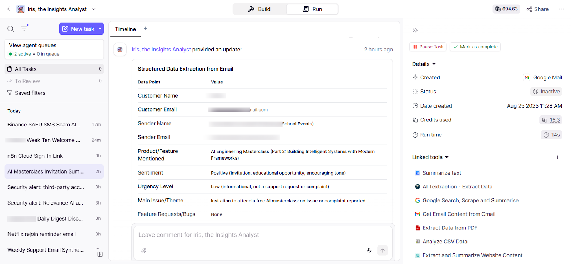Open the 15.3 credits used value

(551, 120)
